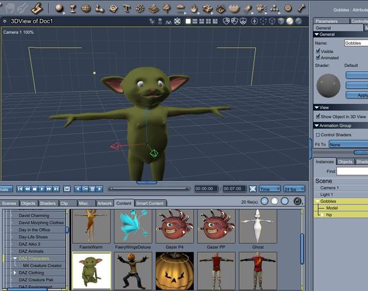Select wireframe cube display mode
Screen dimensions: 368x291
click(272, 21)
